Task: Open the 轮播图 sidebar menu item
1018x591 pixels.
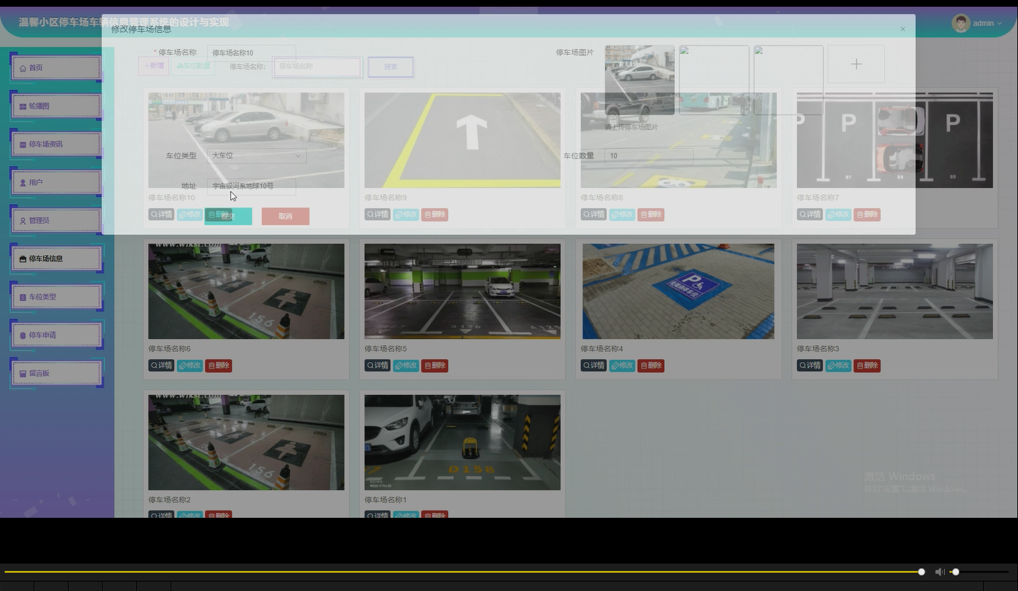Action: [56, 106]
